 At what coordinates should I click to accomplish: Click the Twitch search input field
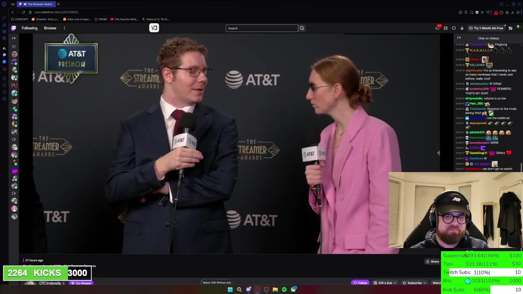[x=262, y=28]
